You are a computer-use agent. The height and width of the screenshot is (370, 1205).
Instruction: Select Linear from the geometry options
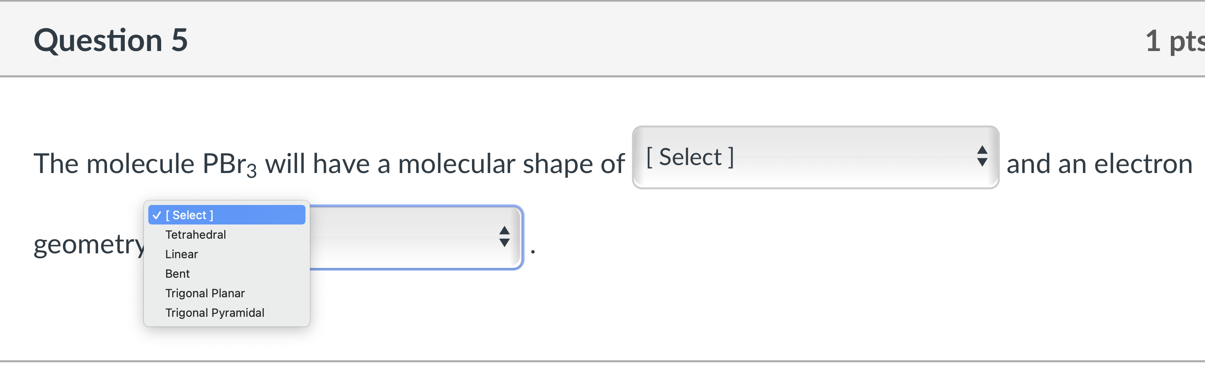point(182,254)
